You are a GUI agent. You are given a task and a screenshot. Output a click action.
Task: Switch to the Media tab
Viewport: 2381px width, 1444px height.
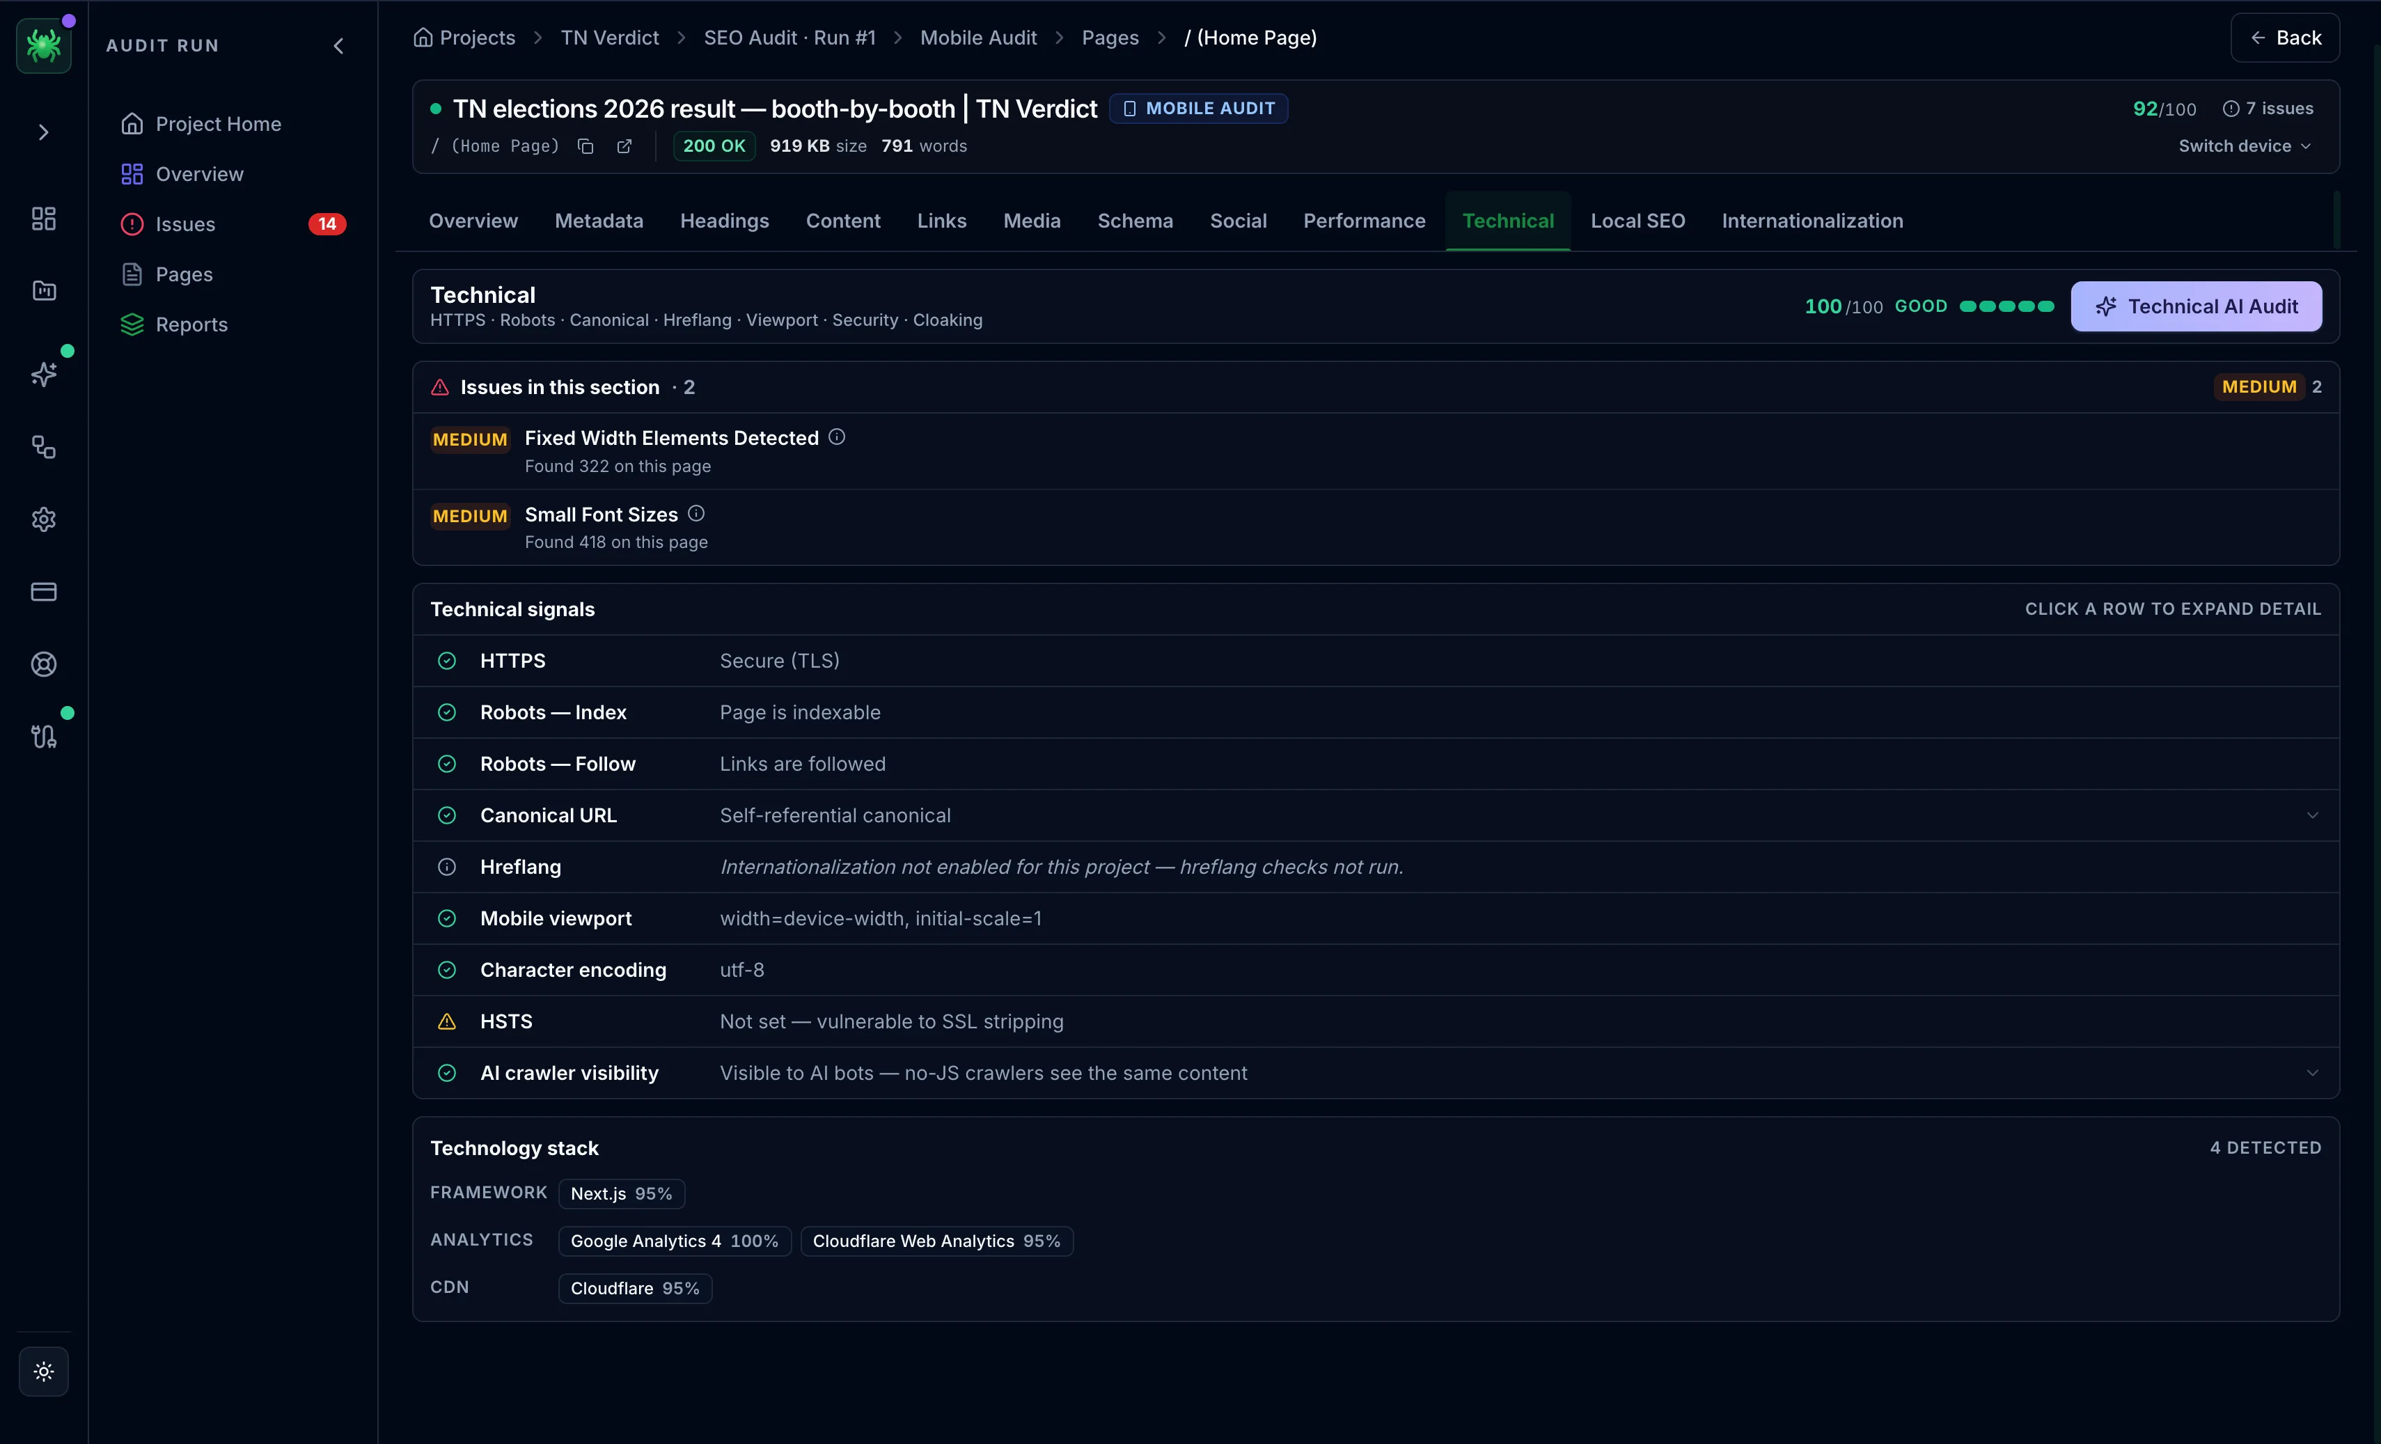coord(1032,221)
